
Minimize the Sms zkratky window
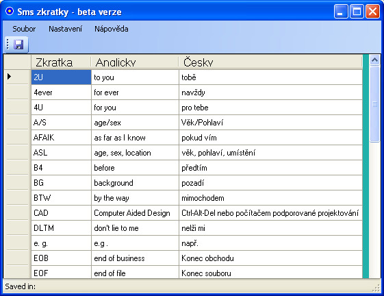(341, 11)
